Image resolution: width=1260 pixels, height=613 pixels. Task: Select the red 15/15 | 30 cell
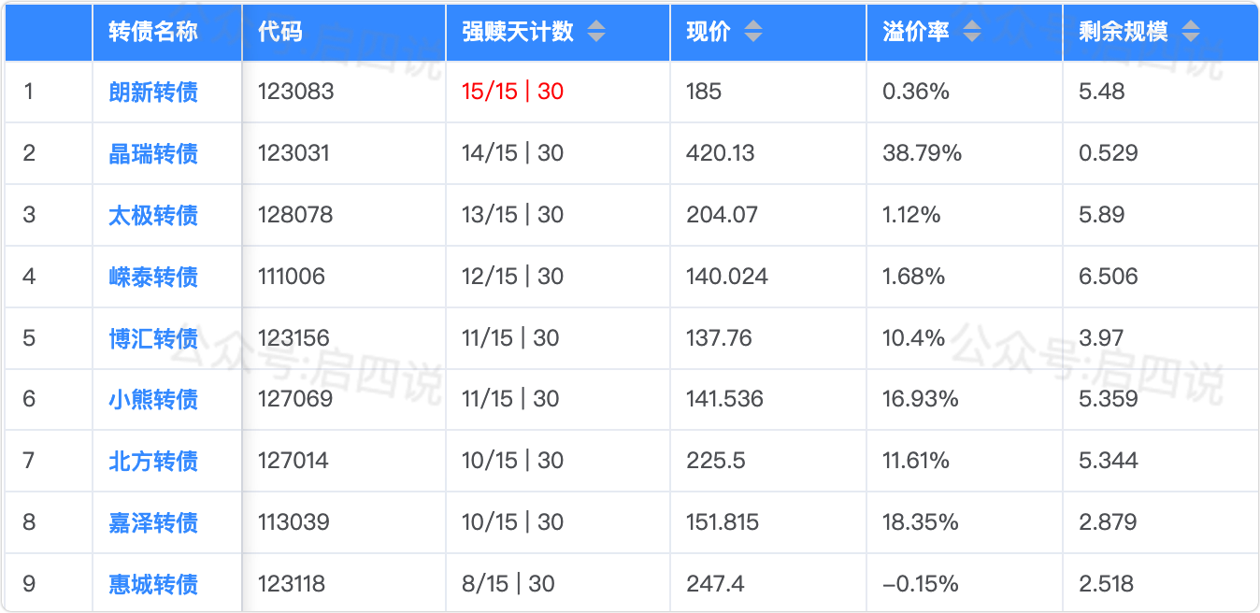512,92
